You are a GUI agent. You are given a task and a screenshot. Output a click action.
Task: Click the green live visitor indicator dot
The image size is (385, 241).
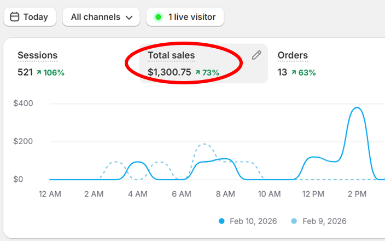click(x=159, y=17)
